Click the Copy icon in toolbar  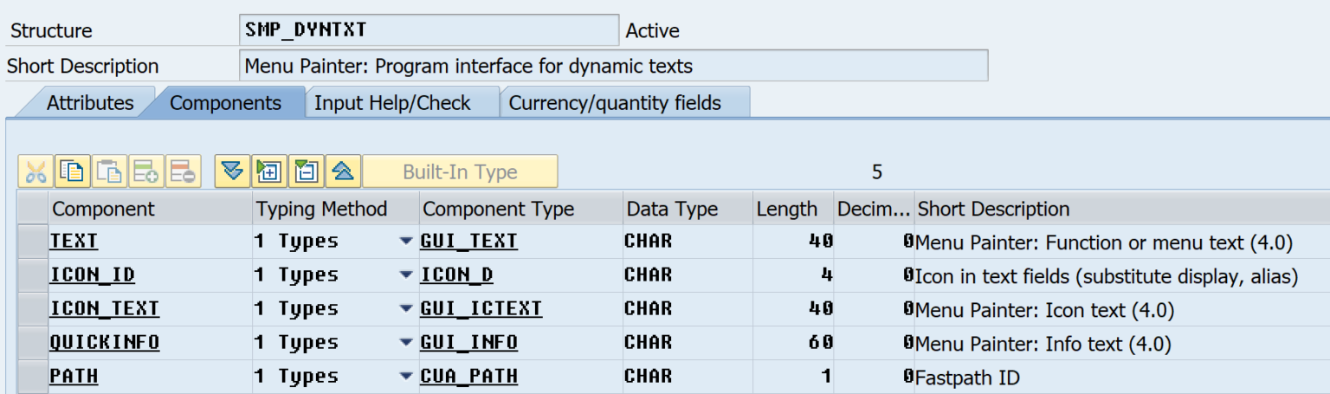point(72,171)
